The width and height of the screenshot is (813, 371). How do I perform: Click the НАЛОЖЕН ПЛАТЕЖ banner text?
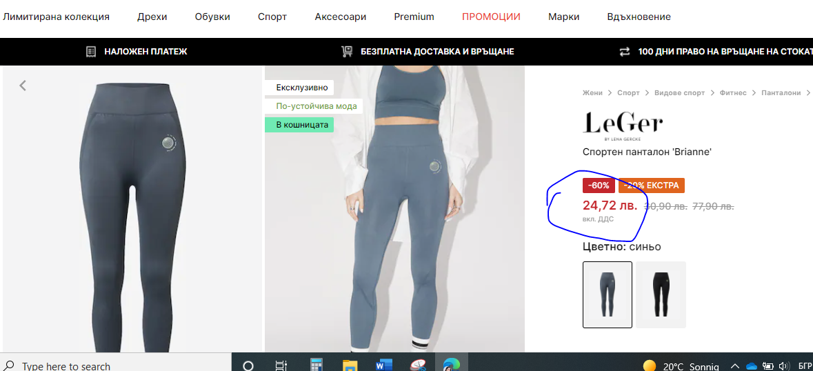145,51
